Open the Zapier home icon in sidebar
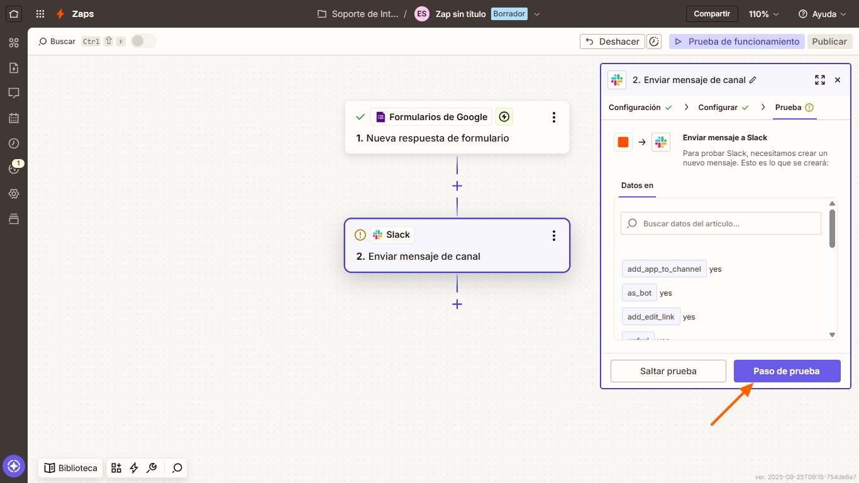The image size is (859, 483). [14, 14]
